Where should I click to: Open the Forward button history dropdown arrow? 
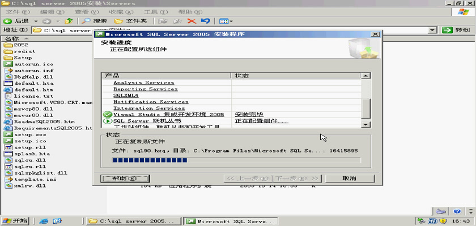57,21
